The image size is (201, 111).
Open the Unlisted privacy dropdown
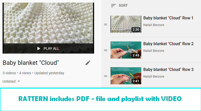(11, 81)
